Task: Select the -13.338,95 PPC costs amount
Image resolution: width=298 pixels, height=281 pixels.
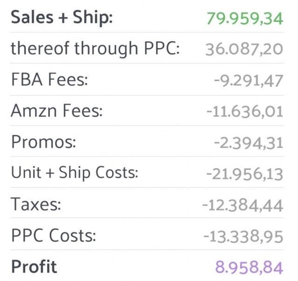Action: (243, 237)
